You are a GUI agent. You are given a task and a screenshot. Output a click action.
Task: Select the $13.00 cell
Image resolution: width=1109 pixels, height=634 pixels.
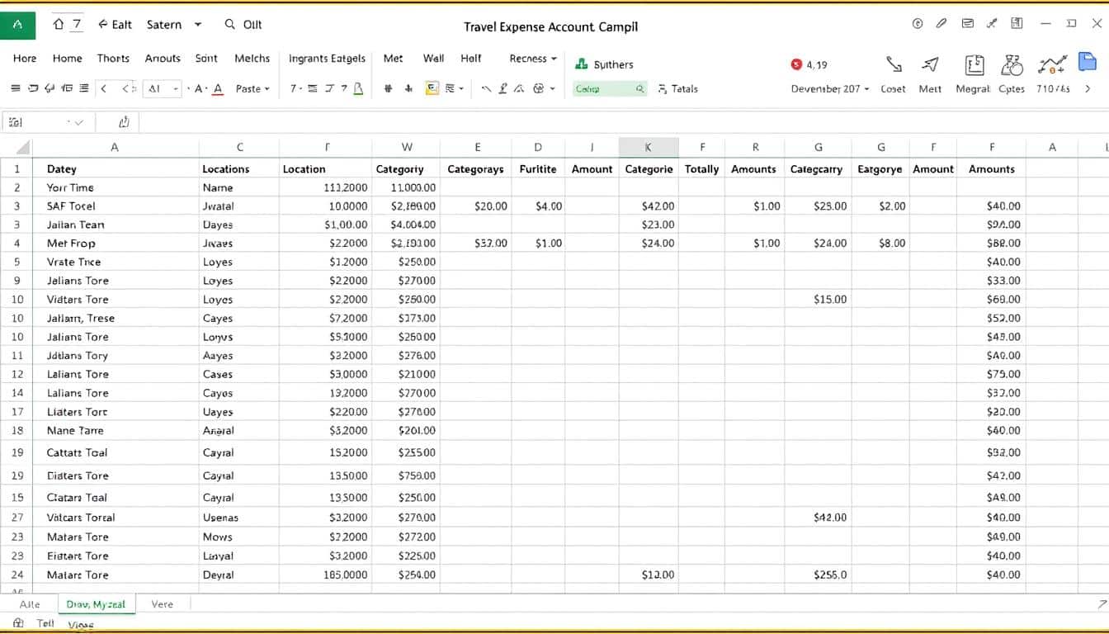[x=649, y=575]
